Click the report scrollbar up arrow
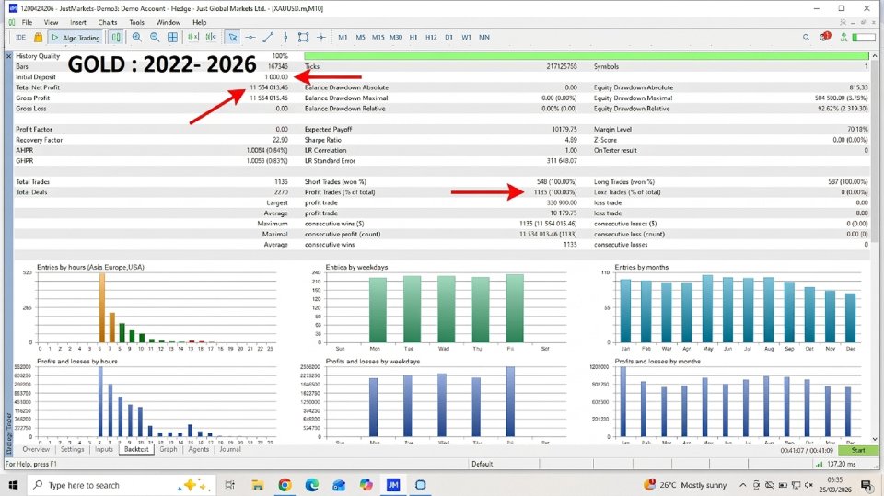 pyautogui.click(x=875, y=56)
